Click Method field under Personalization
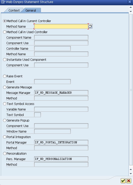The height and width of the screenshot is (185, 133). pos(61,164)
